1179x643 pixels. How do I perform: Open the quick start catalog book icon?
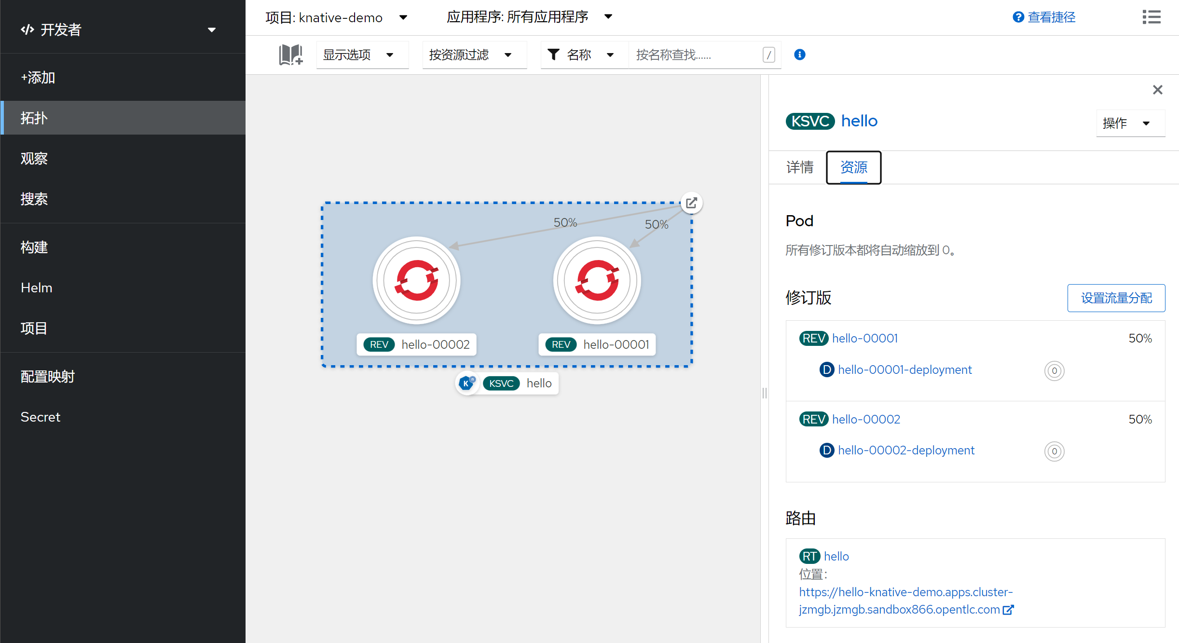click(x=291, y=55)
